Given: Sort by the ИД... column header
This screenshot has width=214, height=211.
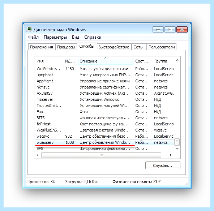Looking at the screenshot, I should (70, 61).
